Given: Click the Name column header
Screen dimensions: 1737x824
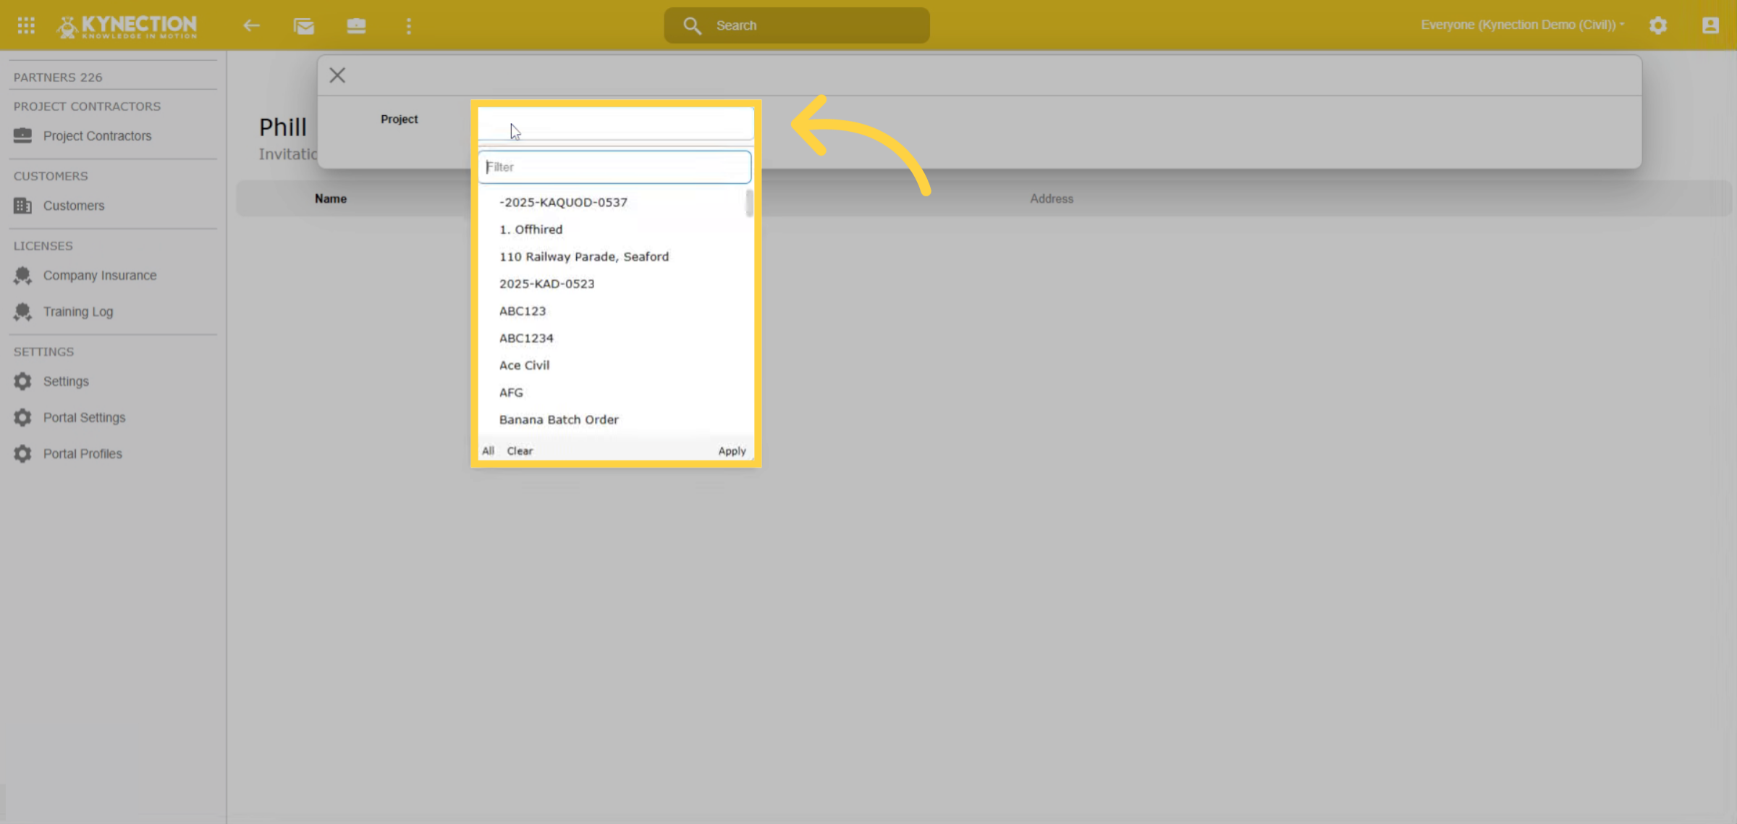Looking at the screenshot, I should (x=331, y=198).
